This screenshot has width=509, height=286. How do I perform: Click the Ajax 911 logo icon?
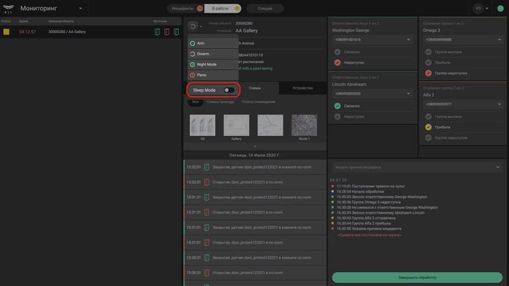pyautogui.click(x=8, y=8)
